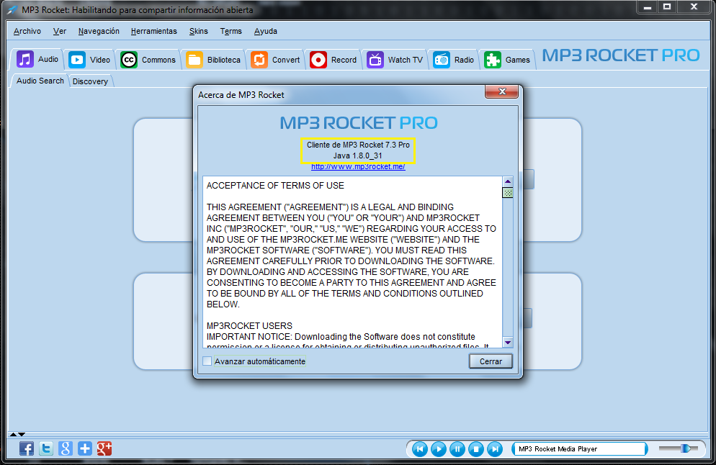Click the MP3 Rocket Pro logo in dialog
This screenshot has width=716, height=465.
pos(359,123)
